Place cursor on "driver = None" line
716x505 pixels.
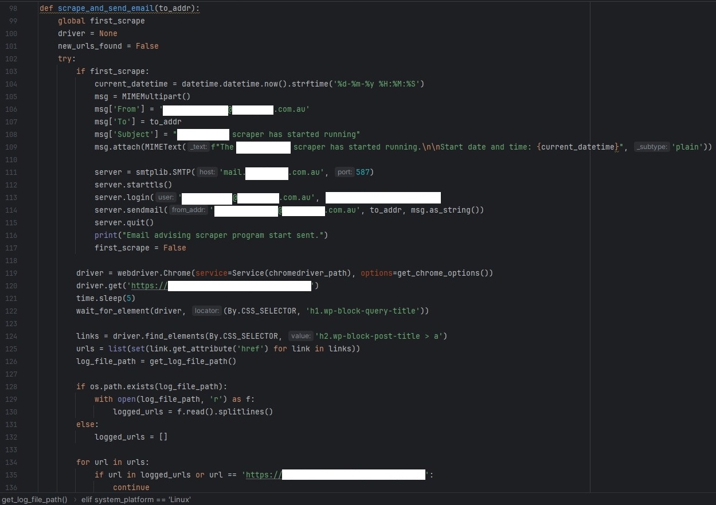coord(87,33)
